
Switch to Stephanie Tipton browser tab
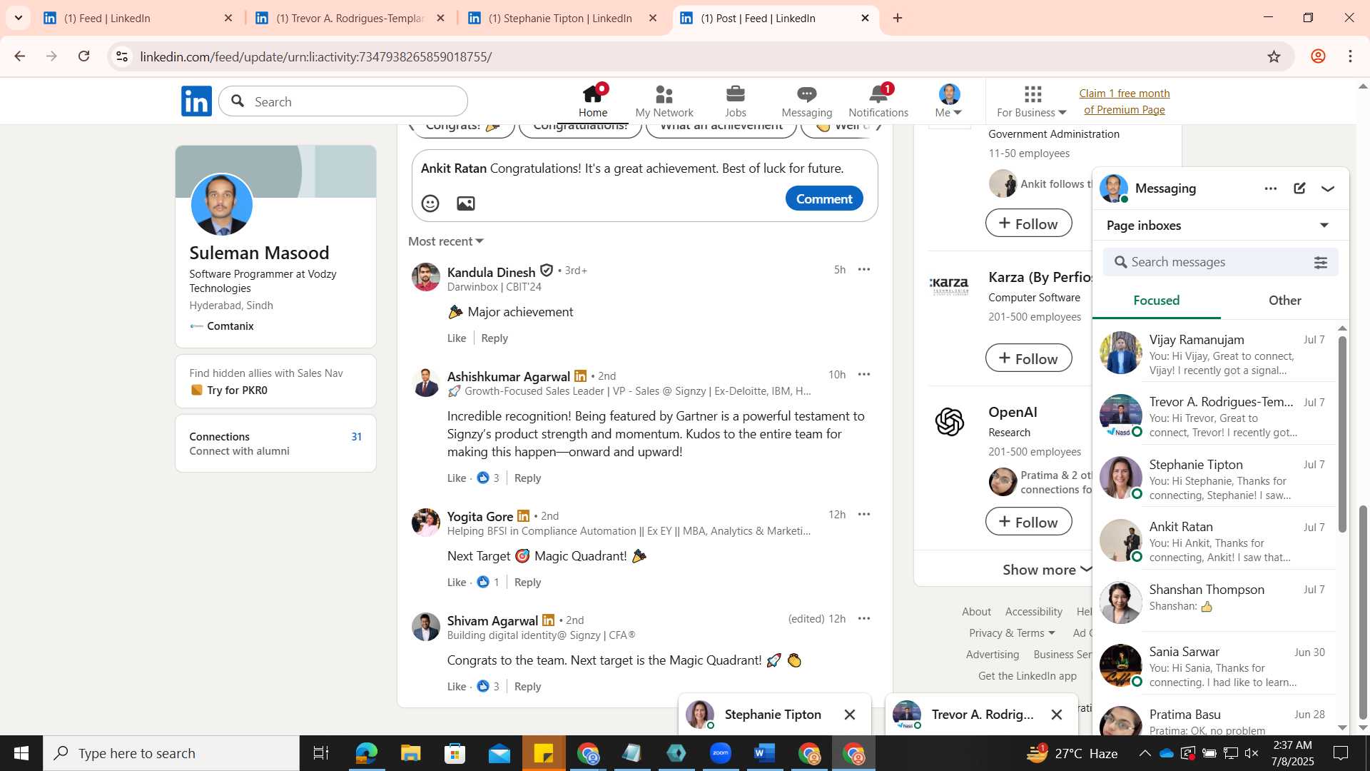(563, 18)
